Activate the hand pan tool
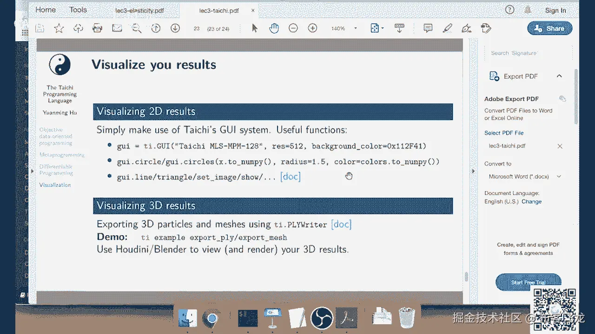 (274, 28)
